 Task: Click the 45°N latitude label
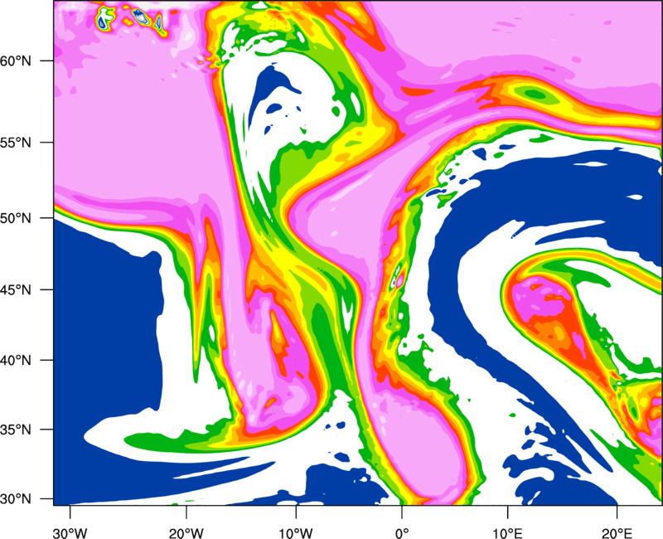point(16,290)
